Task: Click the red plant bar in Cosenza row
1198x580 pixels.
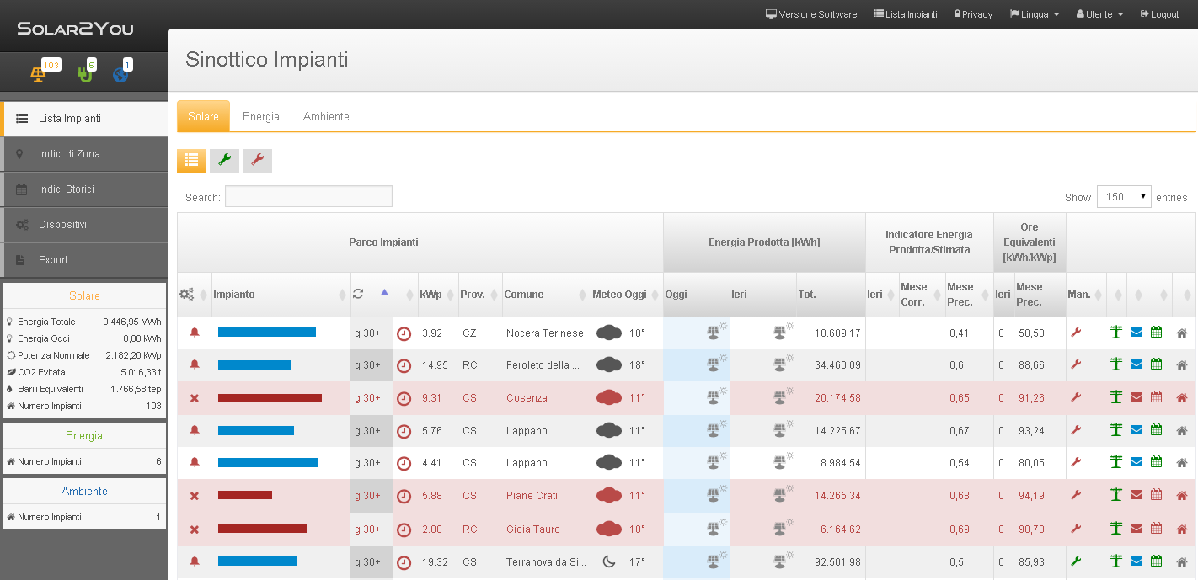Action: (270, 398)
